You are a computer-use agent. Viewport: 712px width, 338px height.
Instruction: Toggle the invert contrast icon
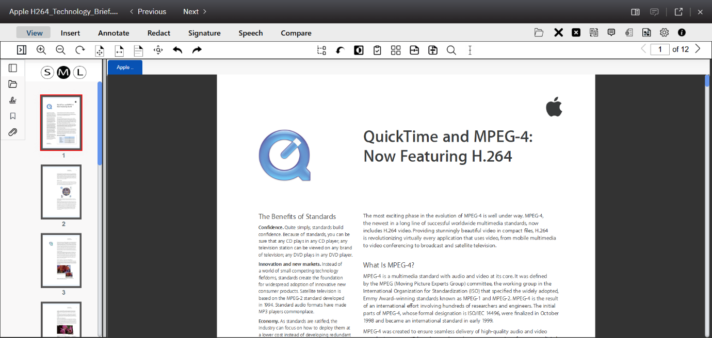click(x=359, y=50)
